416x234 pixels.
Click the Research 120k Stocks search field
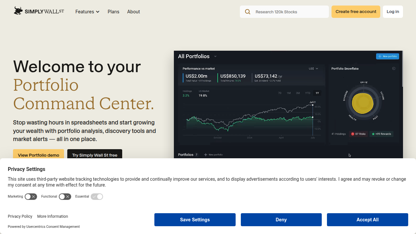pyautogui.click(x=284, y=12)
